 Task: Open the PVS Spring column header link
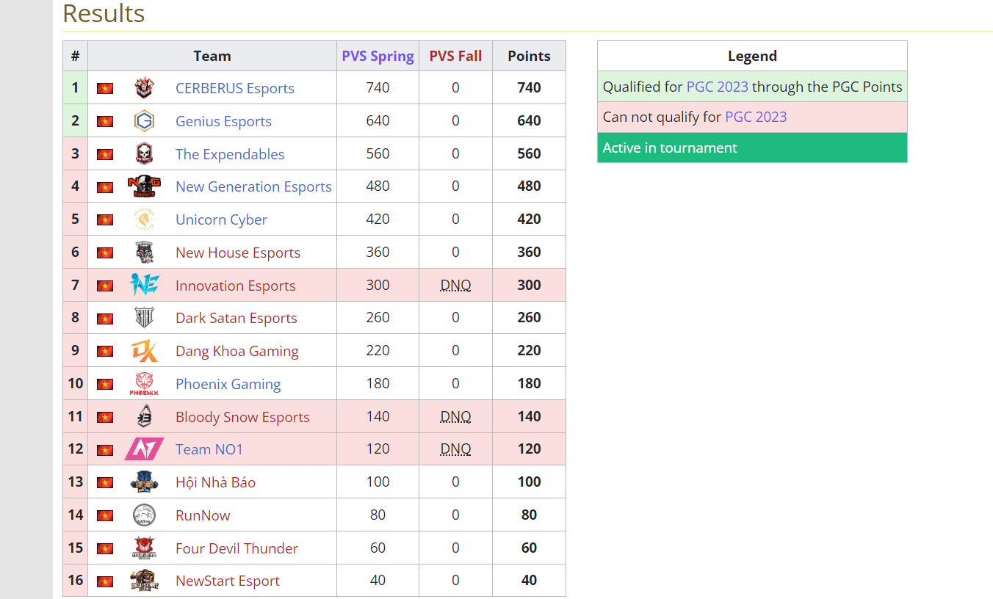(378, 57)
